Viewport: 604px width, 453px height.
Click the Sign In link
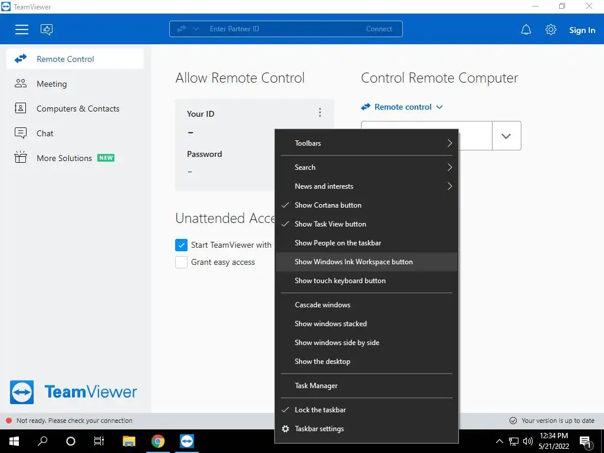tap(582, 30)
